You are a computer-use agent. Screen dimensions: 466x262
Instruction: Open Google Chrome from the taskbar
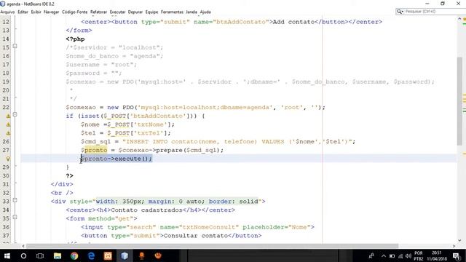point(74,255)
